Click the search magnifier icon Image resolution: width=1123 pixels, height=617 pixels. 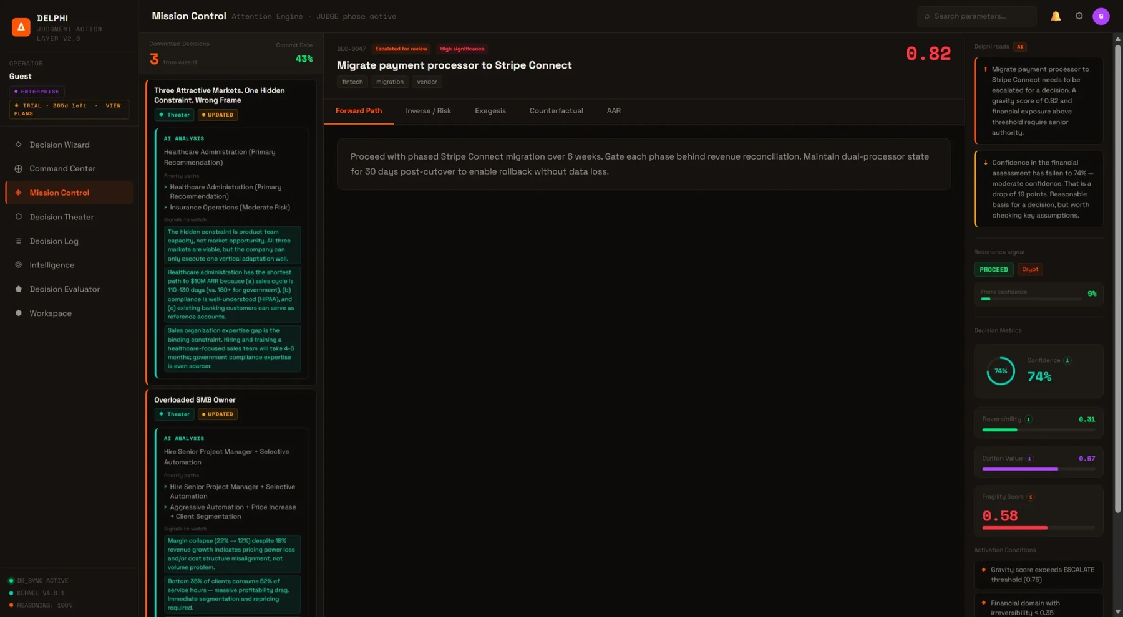[x=927, y=17]
